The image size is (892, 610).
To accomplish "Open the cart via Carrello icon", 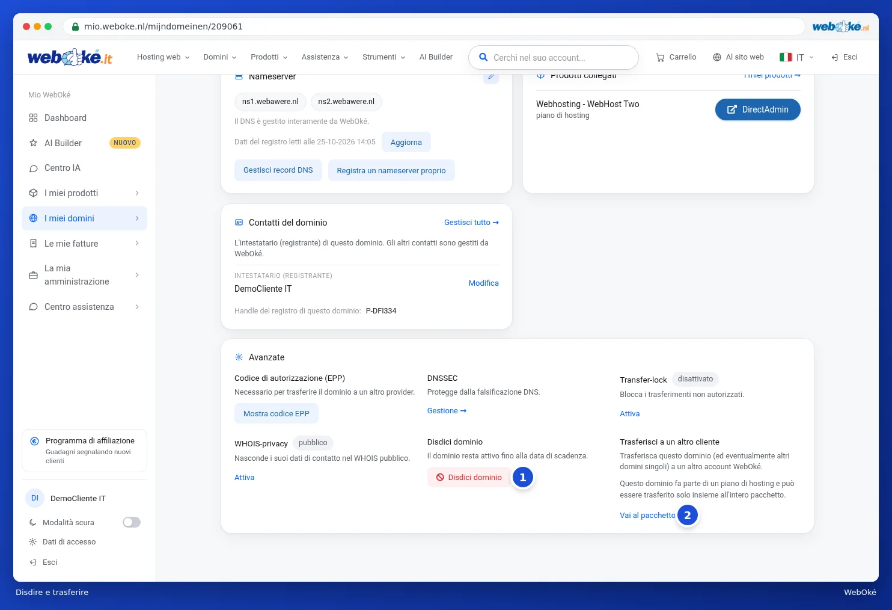I will tap(660, 57).
